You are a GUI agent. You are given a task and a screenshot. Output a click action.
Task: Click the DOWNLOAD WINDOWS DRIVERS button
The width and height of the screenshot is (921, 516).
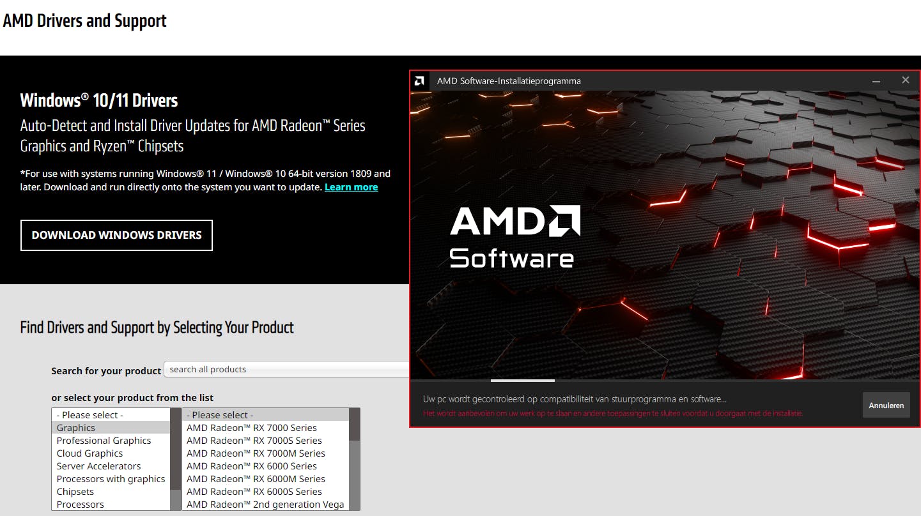click(x=116, y=235)
